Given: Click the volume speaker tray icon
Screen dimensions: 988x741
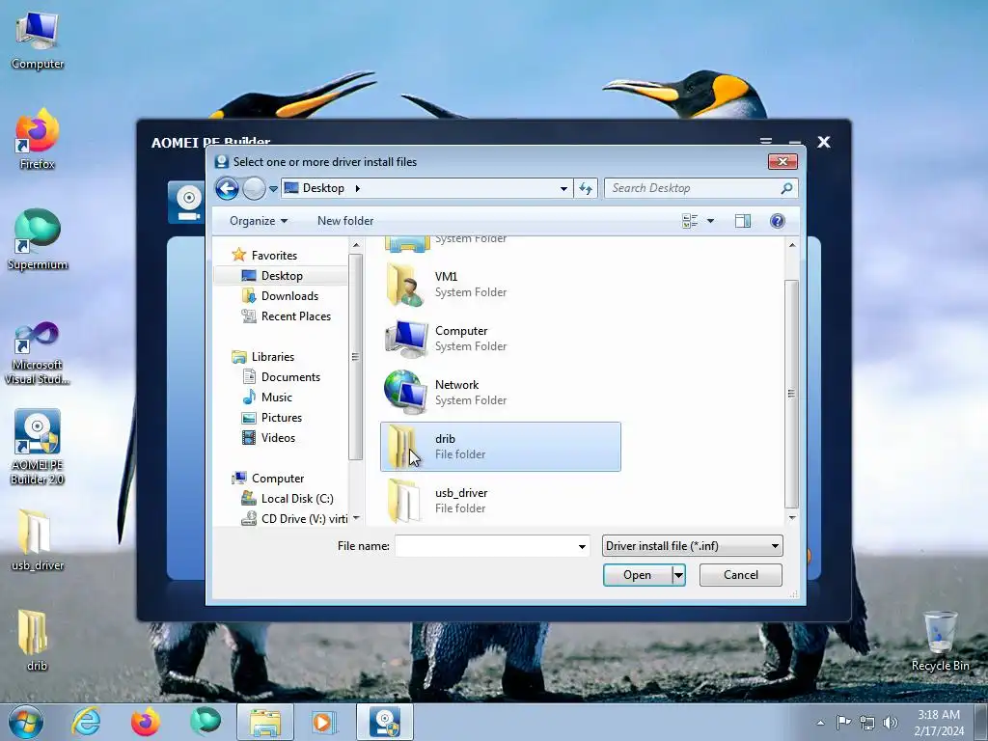Looking at the screenshot, I should (890, 723).
